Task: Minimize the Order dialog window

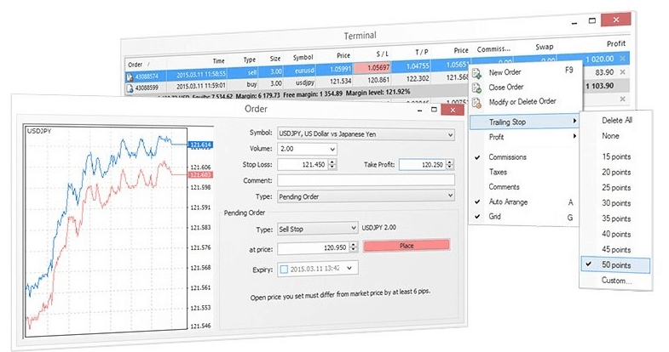Action: coord(420,111)
